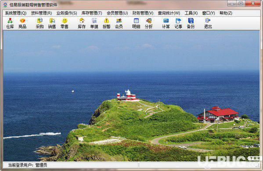263x171 pixels.
Task: Click the 退出 exit toolbar icon
Action: [x=208, y=23]
